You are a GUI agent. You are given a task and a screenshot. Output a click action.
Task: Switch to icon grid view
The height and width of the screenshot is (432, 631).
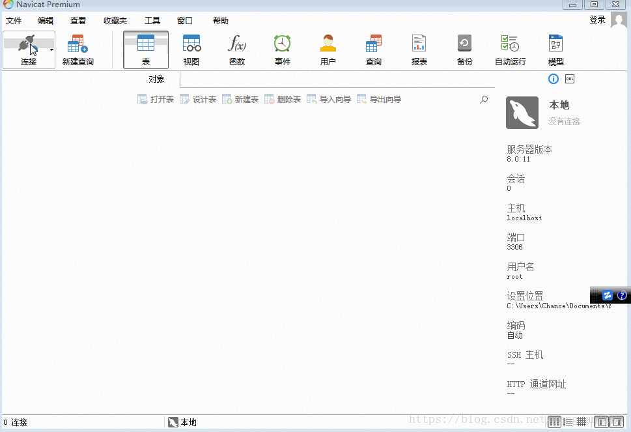tap(554, 422)
